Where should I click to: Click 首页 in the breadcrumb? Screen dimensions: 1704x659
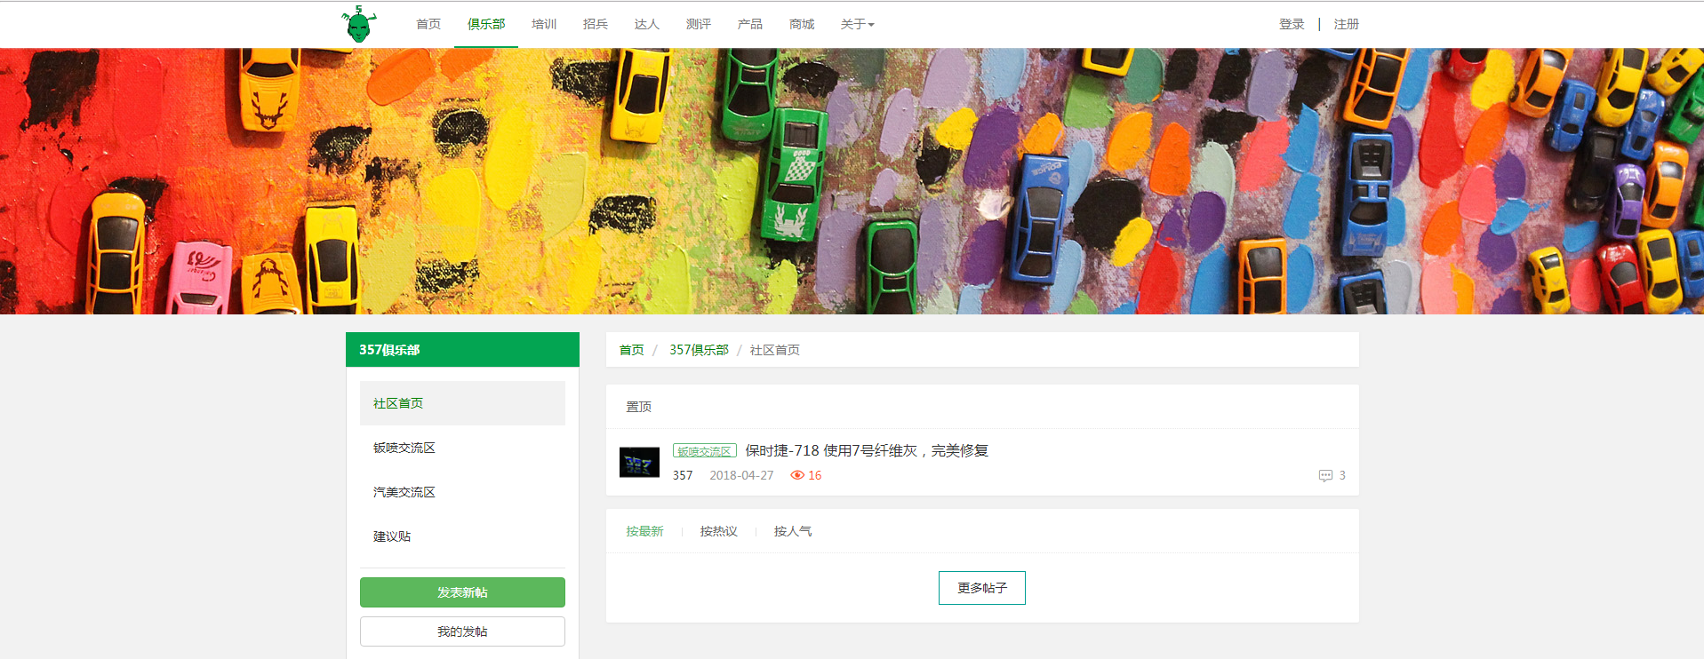tap(632, 350)
